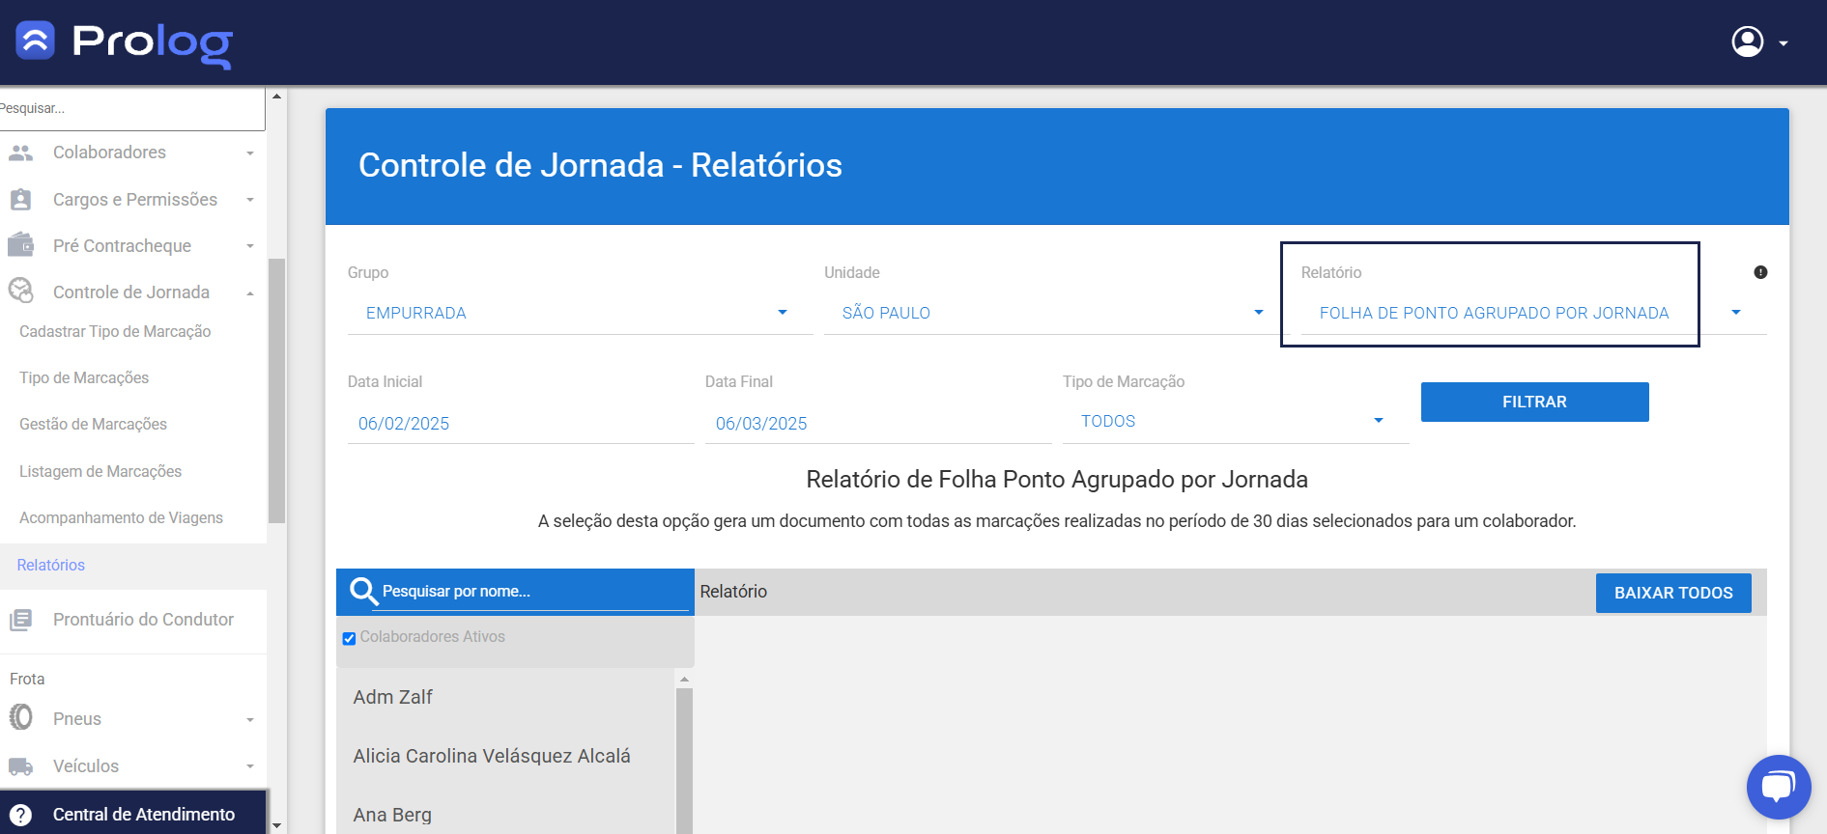Toggle the Colaboradores Ativos checkbox
This screenshot has width=1827, height=834.
tap(349, 638)
